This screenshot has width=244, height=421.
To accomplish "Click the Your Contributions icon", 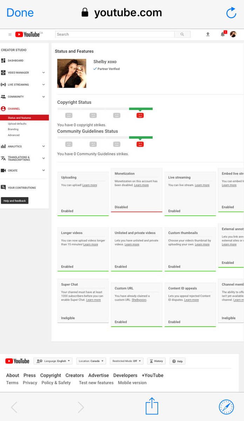I will 3,187.
